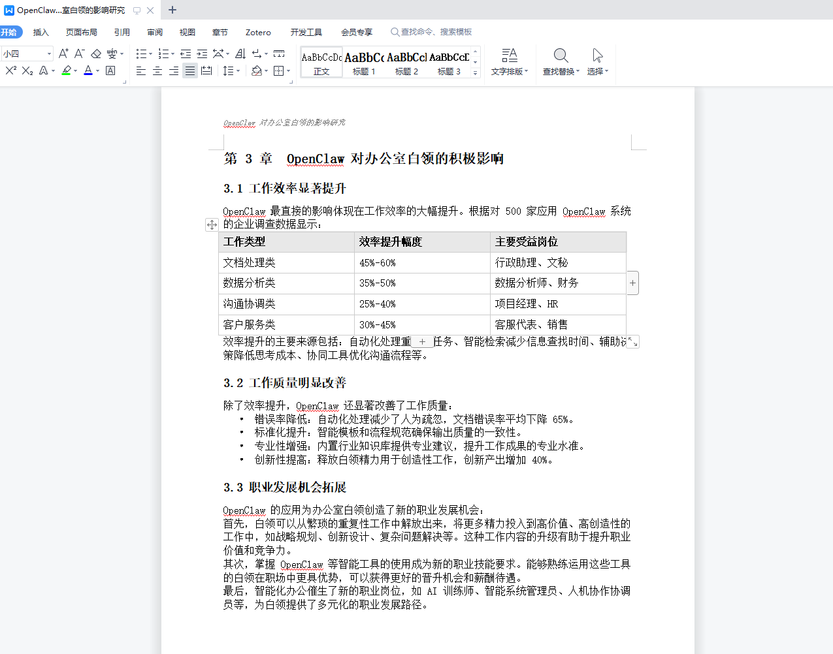Screen dimensions: 833x654
Task: Center align the paragraph
Action: coord(157,70)
